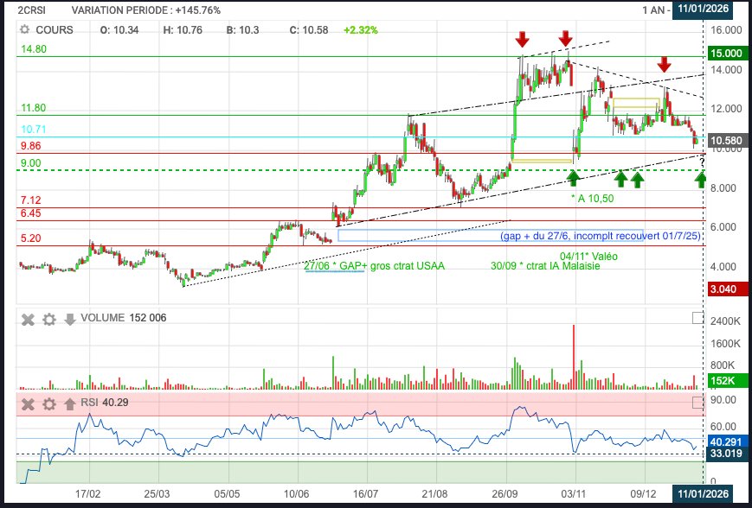Select the 14.80 resistance level label
Screen dimensions: 752x508
pos(34,49)
